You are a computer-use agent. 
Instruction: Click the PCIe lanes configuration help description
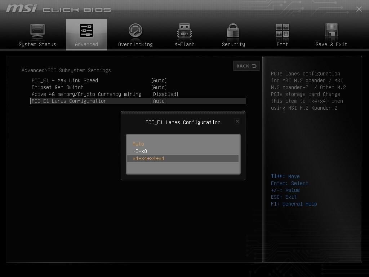pyautogui.click(x=308, y=91)
